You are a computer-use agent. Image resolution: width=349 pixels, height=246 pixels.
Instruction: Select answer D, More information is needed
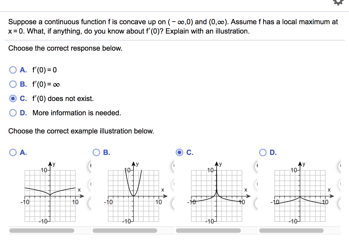(x=13, y=113)
